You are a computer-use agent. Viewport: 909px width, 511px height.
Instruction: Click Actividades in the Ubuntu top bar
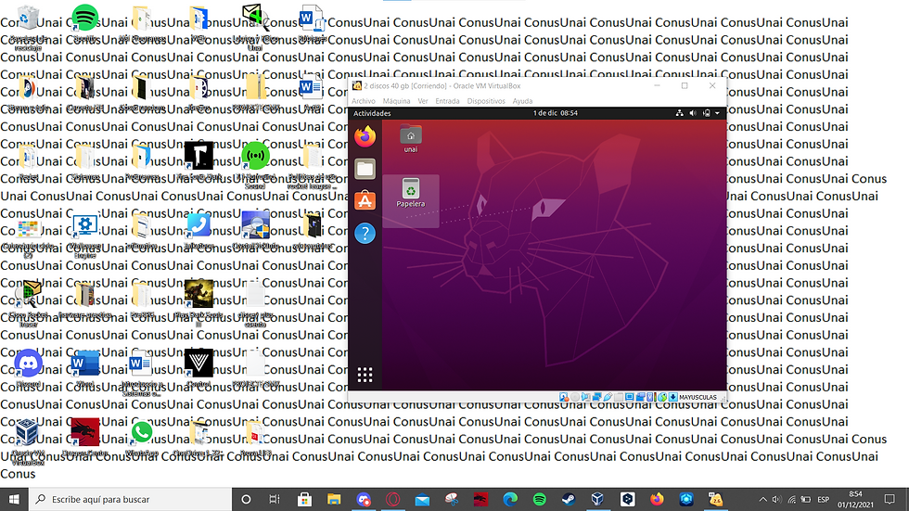(x=372, y=113)
